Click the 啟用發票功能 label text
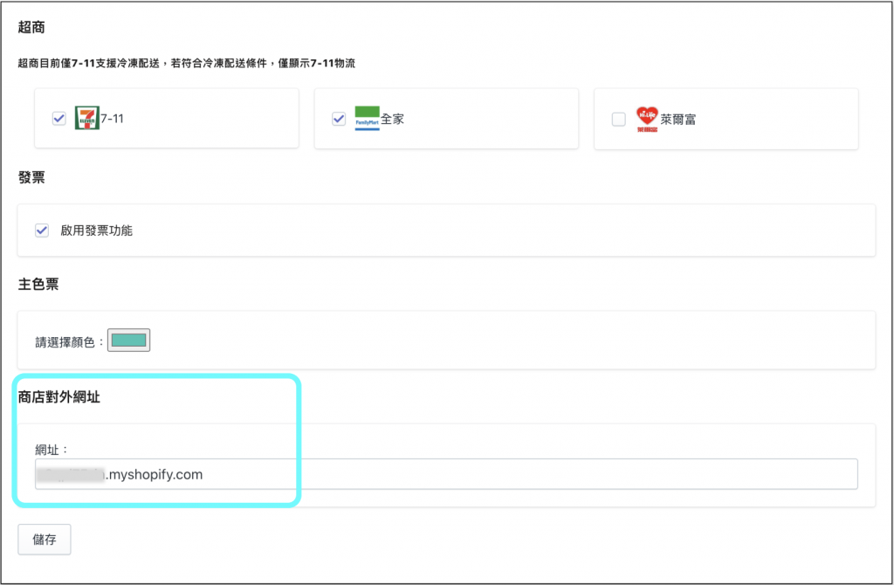The width and height of the screenshot is (894, 585). 96,231
